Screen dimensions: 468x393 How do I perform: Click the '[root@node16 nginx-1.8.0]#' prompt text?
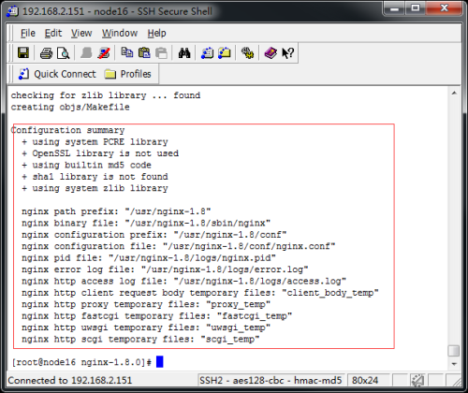click(x=82, y=362)
